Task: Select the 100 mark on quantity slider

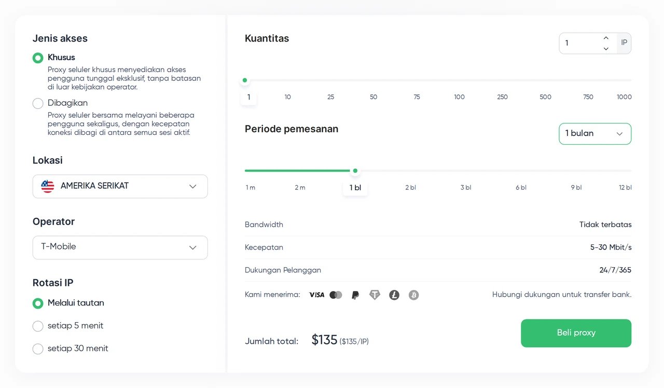Action: coord(459,97)
